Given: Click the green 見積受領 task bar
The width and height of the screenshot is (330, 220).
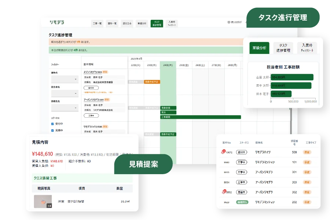Looking at the screenshot, I should click(x=168, y=108).
